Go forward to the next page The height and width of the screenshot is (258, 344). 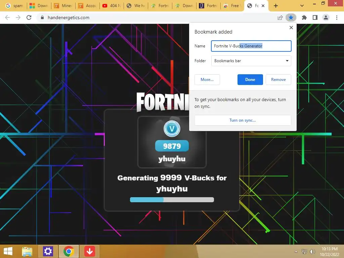[18, 17]
